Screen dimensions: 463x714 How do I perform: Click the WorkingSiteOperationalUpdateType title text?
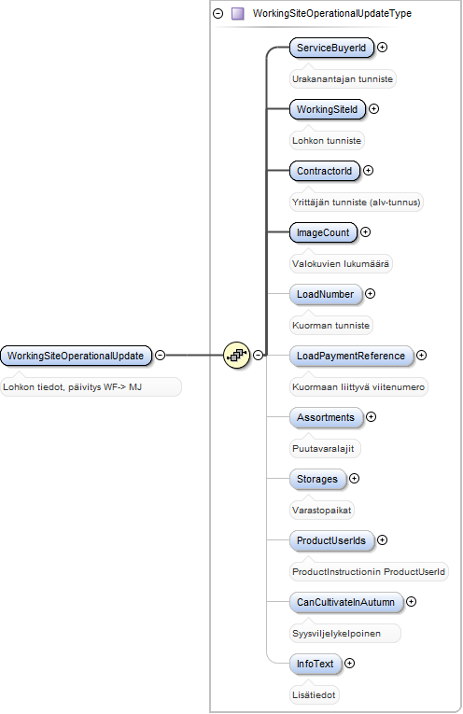pos(332,14)
